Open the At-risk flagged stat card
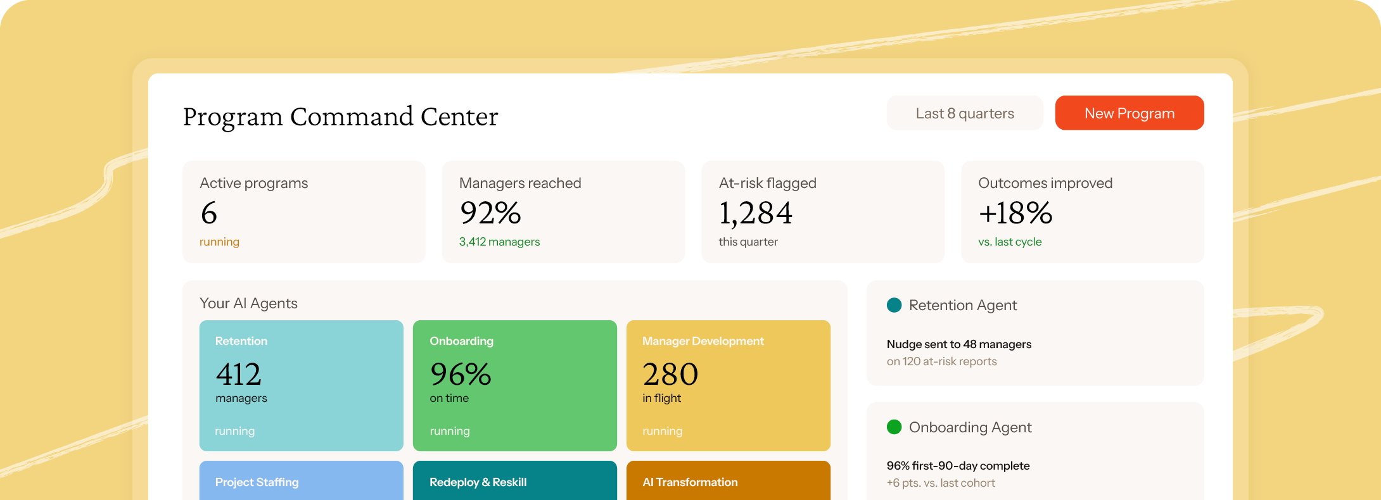Image resolution: width=1381 pixels, height=500 pixels. (823, 212)
